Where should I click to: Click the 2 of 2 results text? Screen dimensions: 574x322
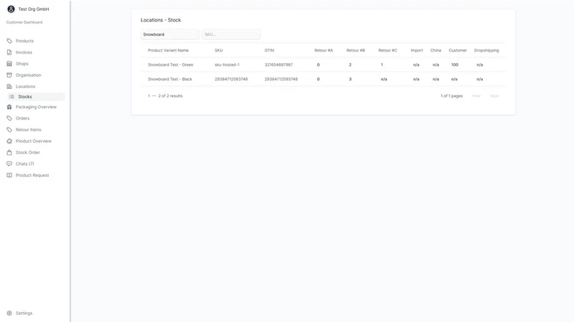[170, 96]
